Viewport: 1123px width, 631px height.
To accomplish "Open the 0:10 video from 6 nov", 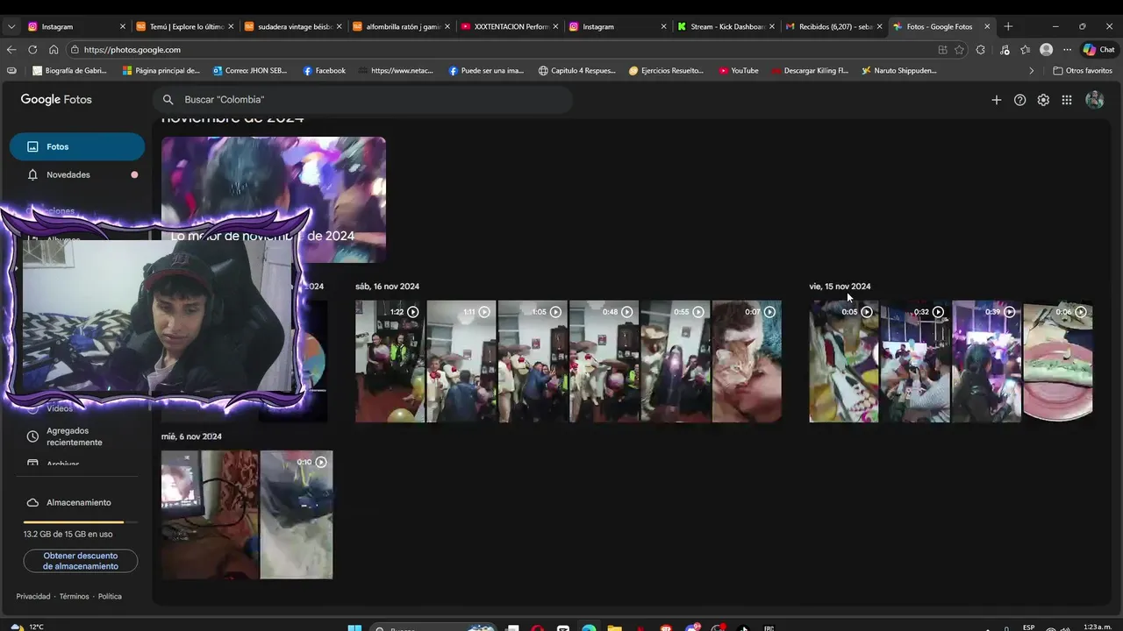I will click(x=297, y=514).
